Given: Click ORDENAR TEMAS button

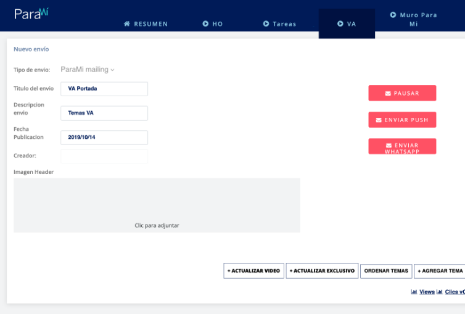Looking at the screenshot, I should [386, 271].
